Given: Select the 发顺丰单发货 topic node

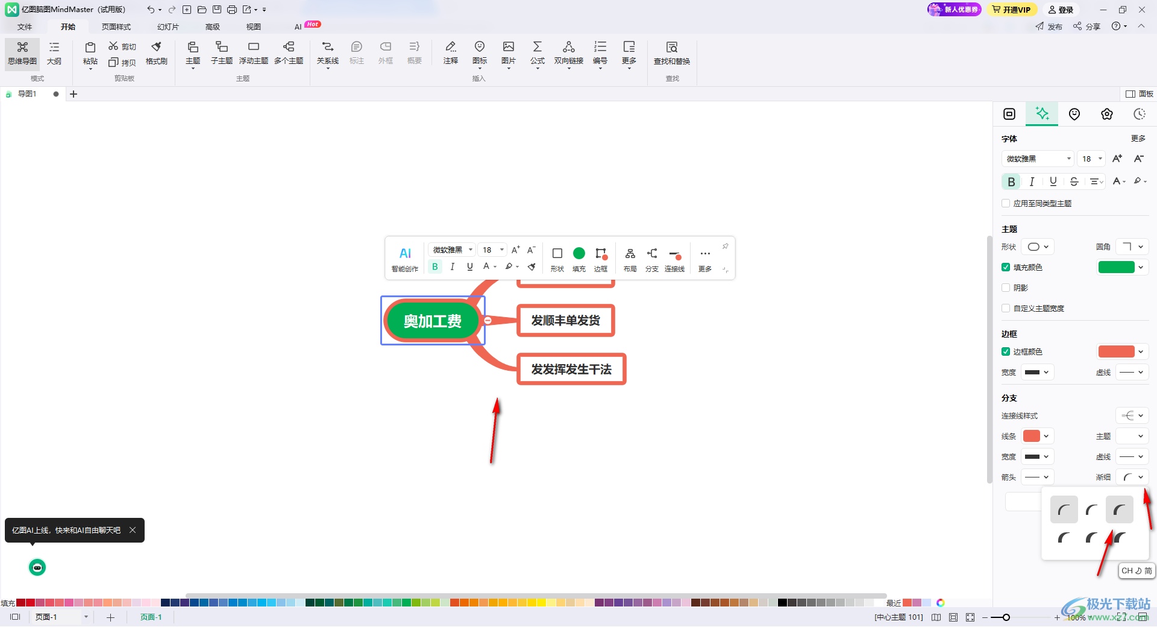Looking at the screenshot, I should pos(566,321).
